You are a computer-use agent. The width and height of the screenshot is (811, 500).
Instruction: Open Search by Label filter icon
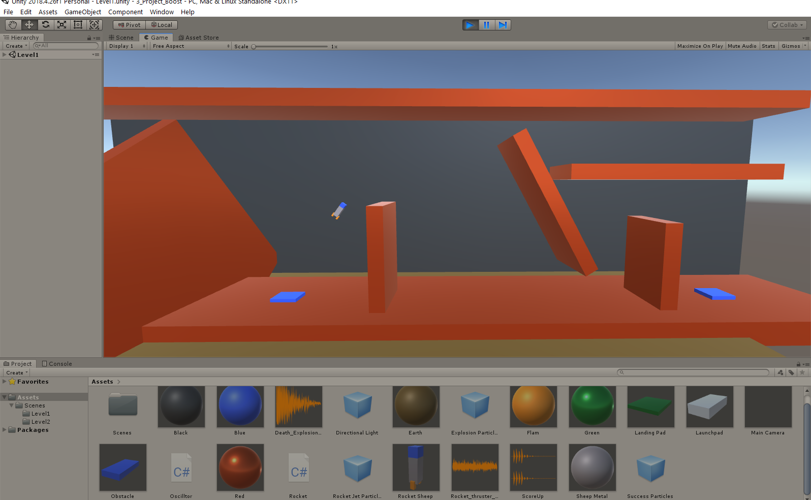pos(791,372)
